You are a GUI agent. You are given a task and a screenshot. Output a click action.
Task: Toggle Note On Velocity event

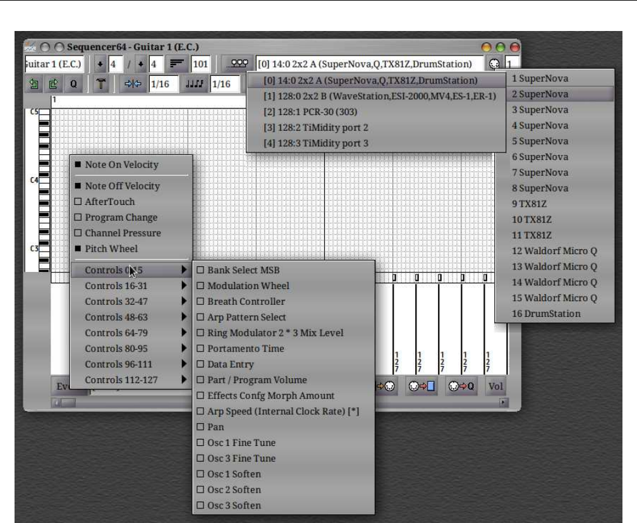pyautogui.click(x=131, y=164)
